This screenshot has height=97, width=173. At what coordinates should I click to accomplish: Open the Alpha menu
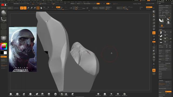pyautogui.click(x=2, y=2)
